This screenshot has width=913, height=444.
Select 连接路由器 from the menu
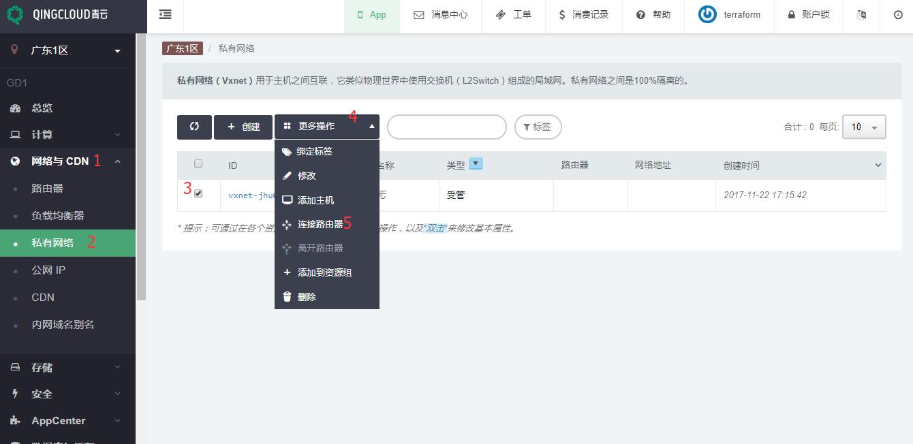click(320, 224)
